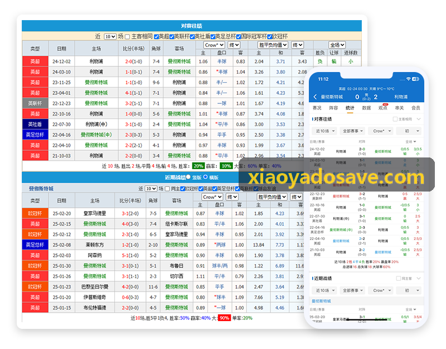The width and height of the screenshot is (446, 349).
Task: Tick 主客相同 checkbox on phone screen
Action: (x=395, y=119)
